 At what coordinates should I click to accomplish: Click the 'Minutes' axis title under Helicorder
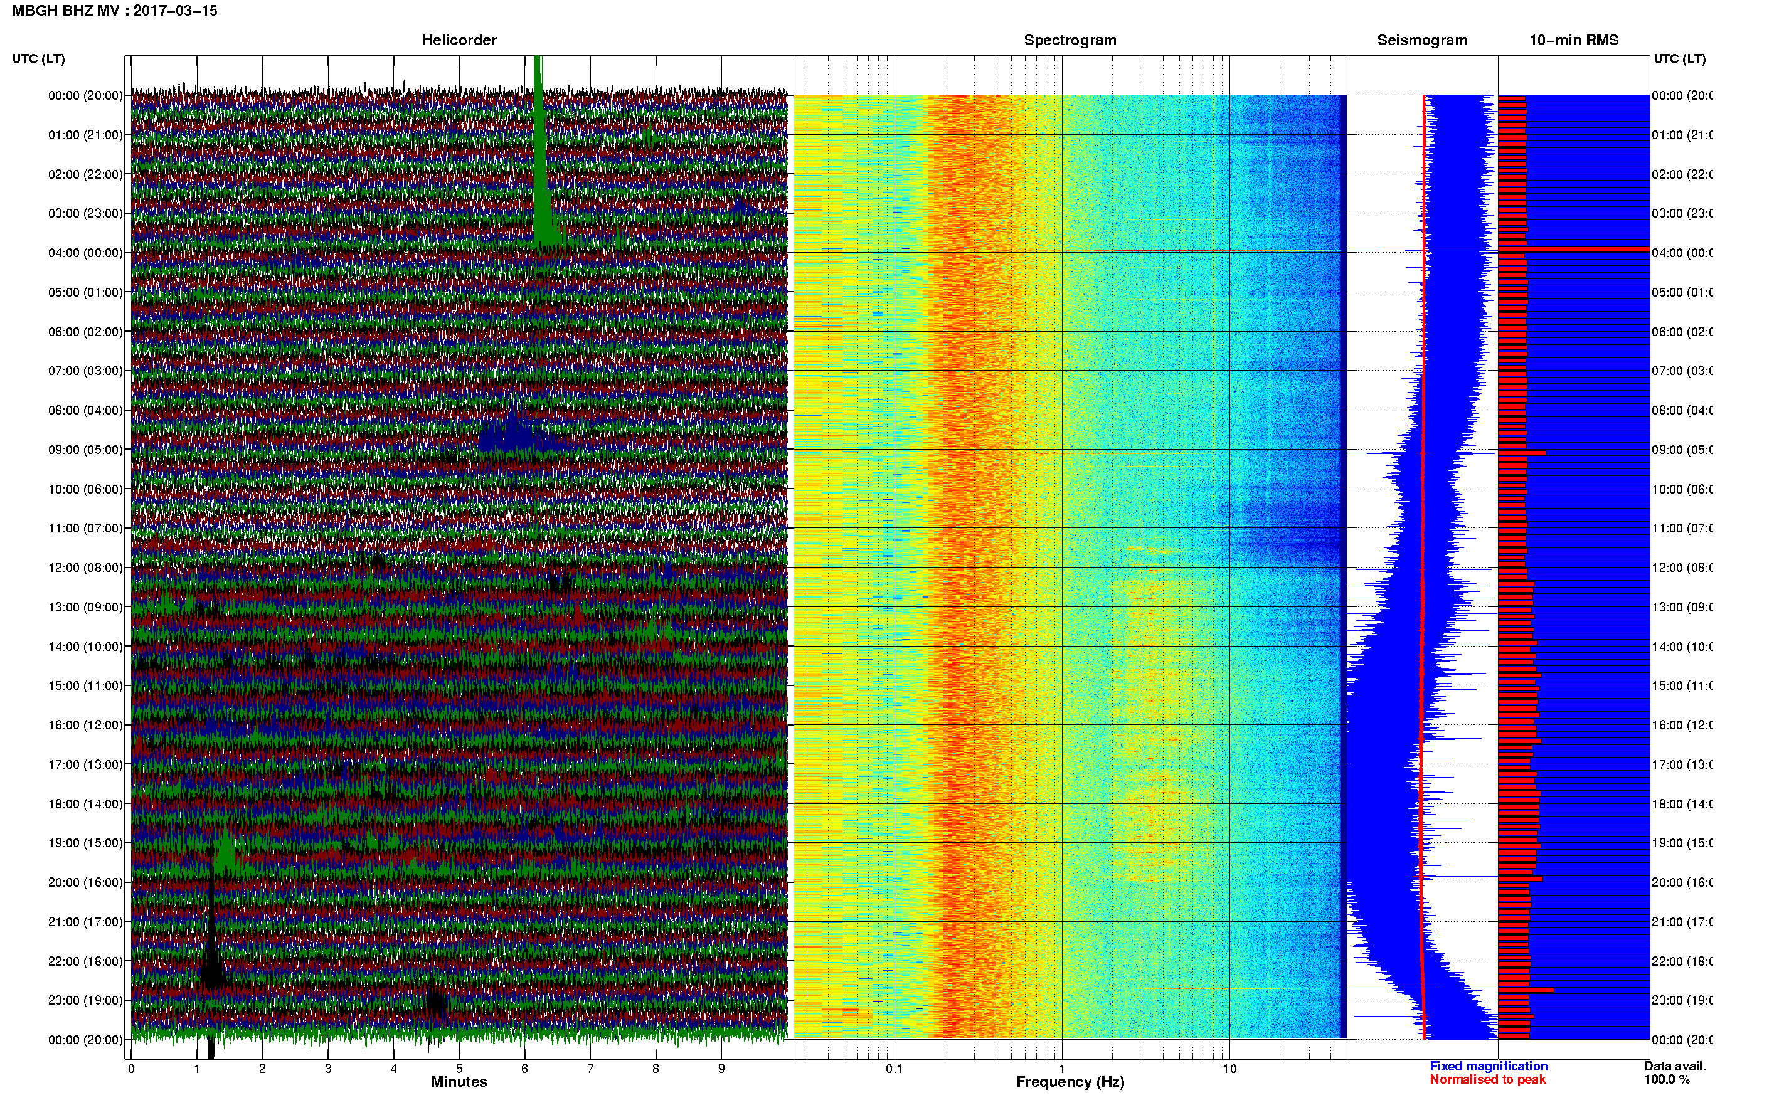coord(459,1082)
